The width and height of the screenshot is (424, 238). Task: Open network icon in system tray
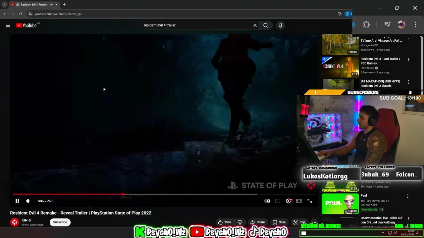tap(390, 233)
